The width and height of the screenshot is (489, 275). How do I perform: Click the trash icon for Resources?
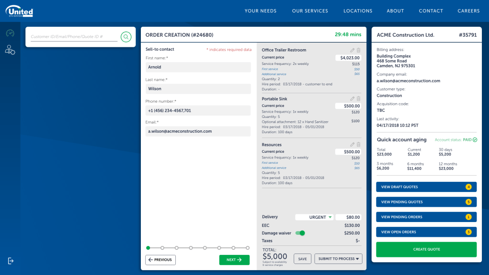click(x=359, y=145)
